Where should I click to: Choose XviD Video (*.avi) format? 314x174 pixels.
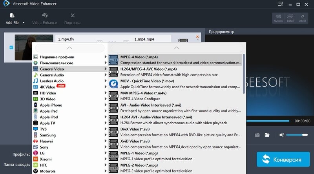[175, 144]
